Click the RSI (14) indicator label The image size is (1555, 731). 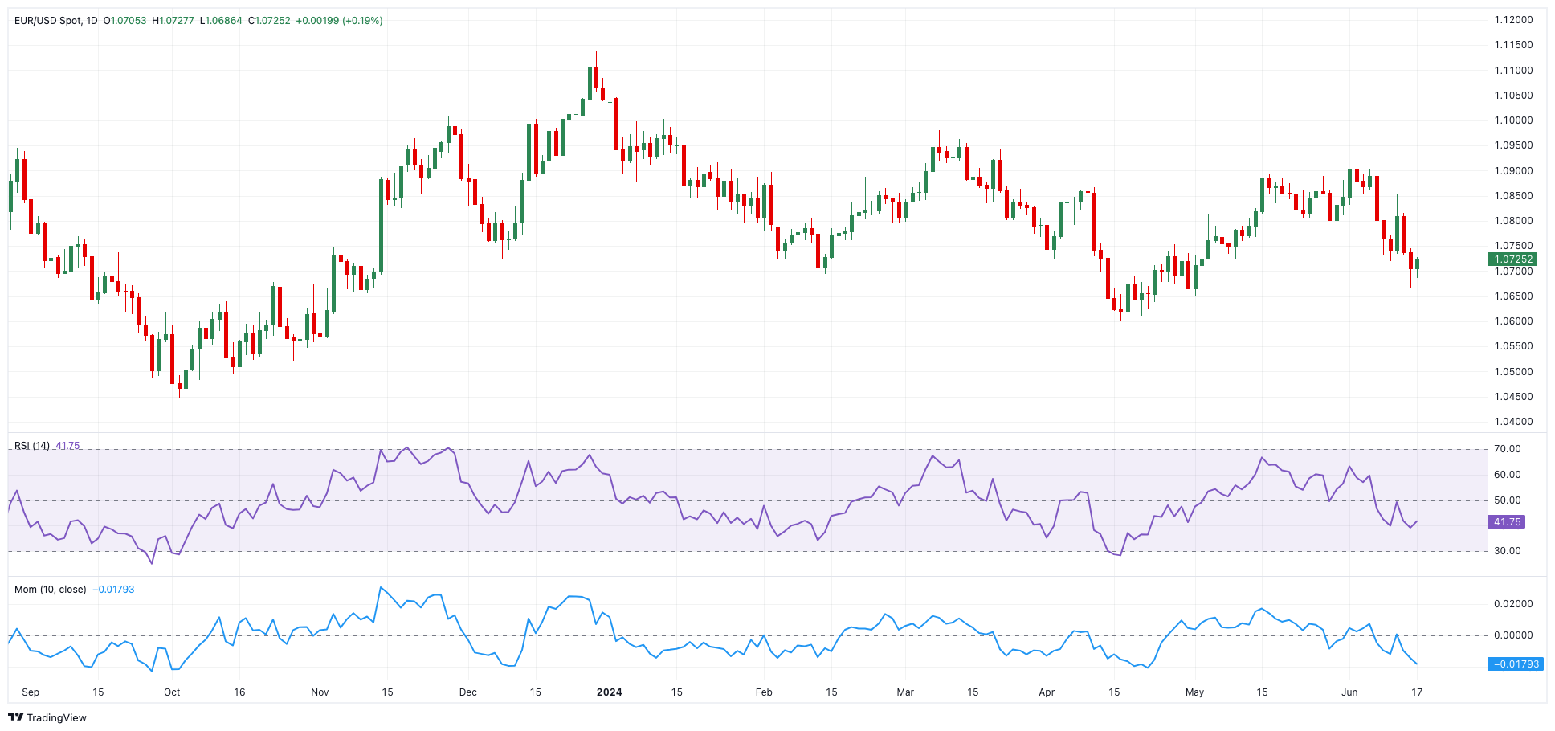(x=32, y=446)
